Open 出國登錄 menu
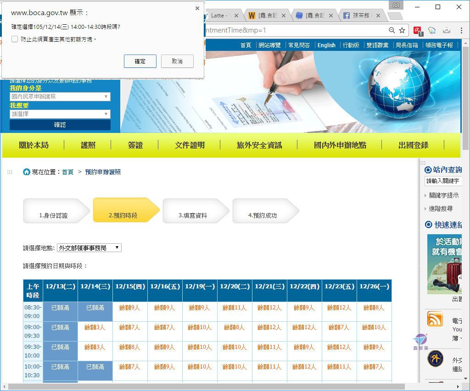470x391 pixels. click(414, 145)
